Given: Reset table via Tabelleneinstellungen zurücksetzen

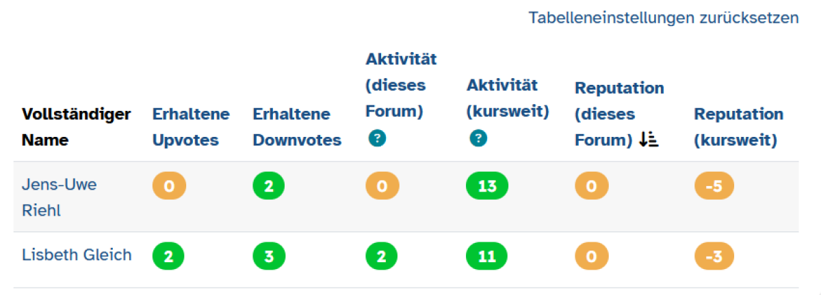Looking at the screenshot, I should [x=663, y=18].
